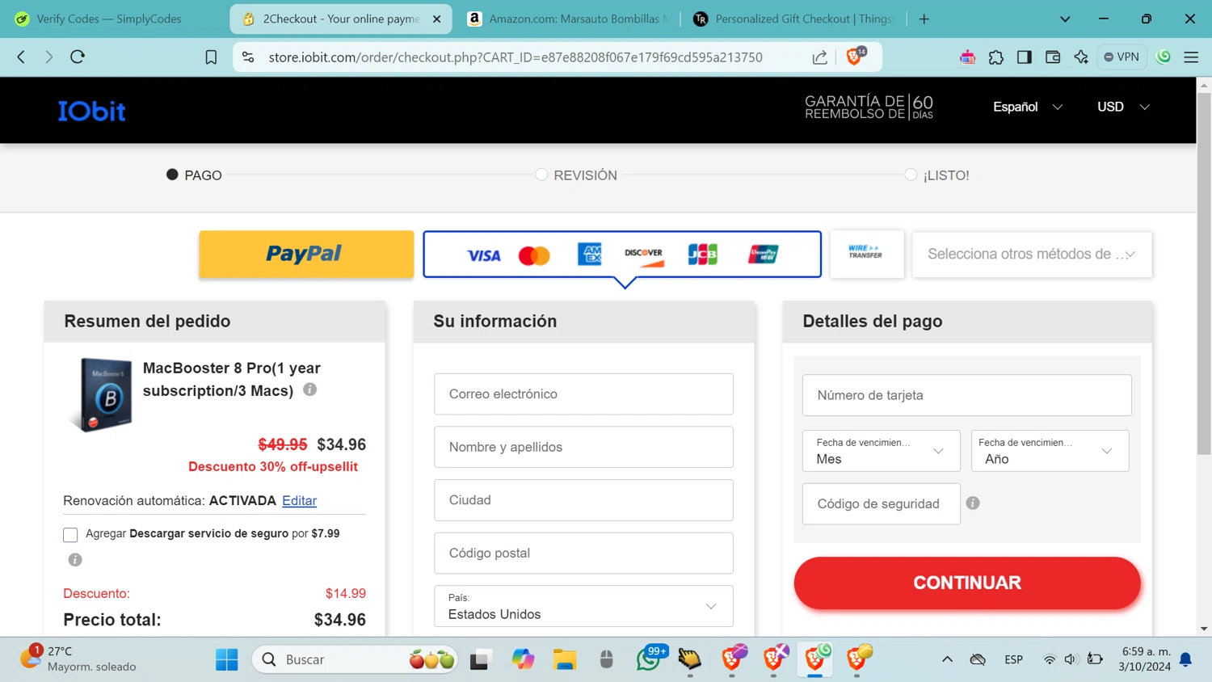Switch to Personalized Gift Checkout tab
Screen dimensions: 1212x682
794,19
